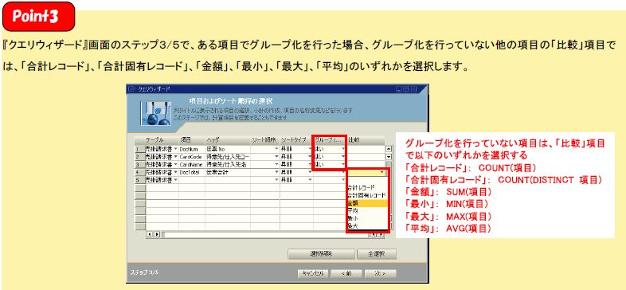Select row 1 by its row number header
This screenshot has width=626, height=290.
[139, 149]
